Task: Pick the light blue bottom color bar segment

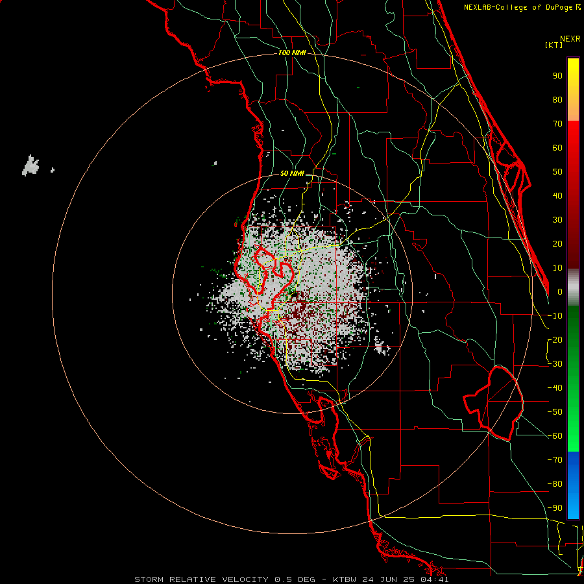Action: click(573, 507)
